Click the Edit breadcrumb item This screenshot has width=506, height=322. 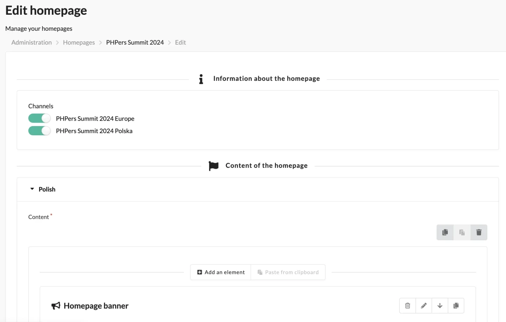(180, 43)
